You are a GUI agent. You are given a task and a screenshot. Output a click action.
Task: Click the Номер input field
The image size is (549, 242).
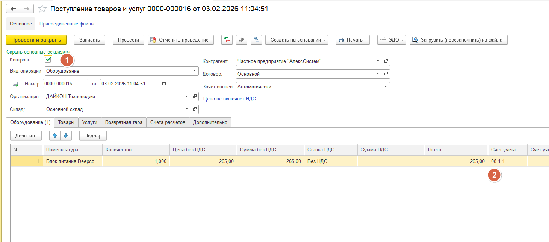coord(65,84)
